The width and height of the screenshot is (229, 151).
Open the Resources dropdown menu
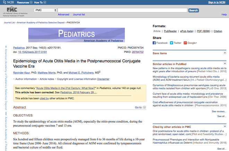click(25, 2)
